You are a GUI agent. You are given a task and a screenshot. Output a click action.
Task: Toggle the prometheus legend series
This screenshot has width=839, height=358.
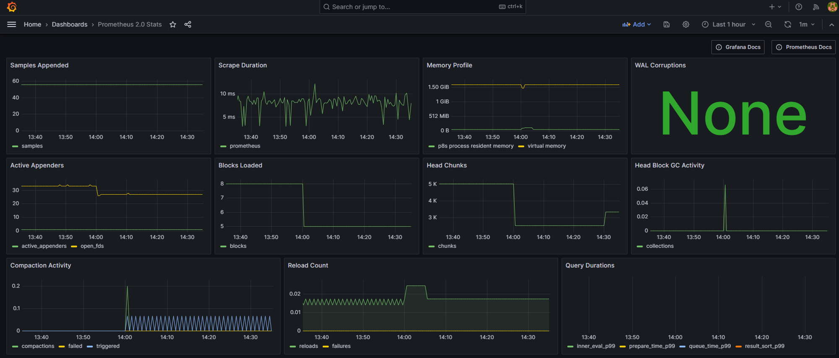coord(245,146)
